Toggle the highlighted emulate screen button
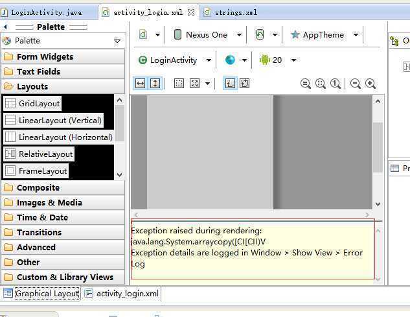Viewport: 410px width, 317px height. 230,84
